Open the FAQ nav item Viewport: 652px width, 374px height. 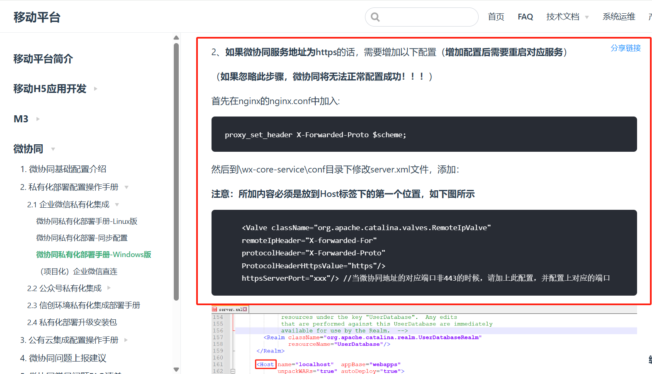click(x=525, y=17)
